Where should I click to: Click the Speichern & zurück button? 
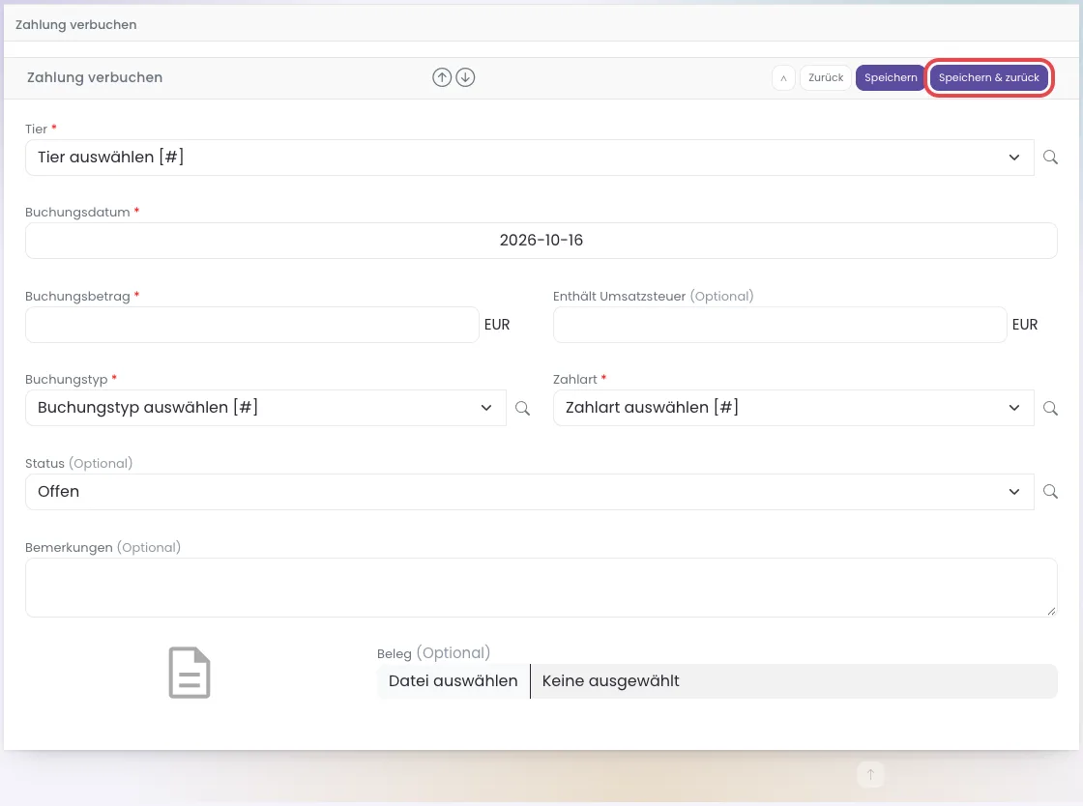pyautogui.click(x=988, y=78)
